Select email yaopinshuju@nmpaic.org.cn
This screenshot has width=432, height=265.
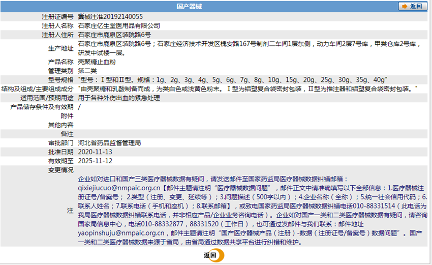coord(121,233)
